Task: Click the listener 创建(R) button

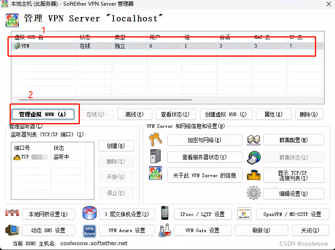Action: (116, 146)
